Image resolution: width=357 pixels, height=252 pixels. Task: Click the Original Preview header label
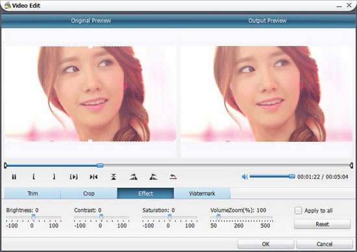91,21
